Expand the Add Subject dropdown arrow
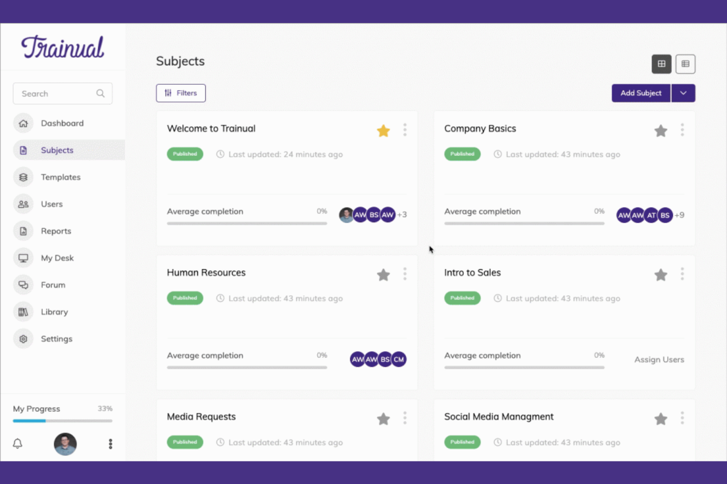Image resolution: width=727 pixels, height=484 pixels. click(683, 93)
